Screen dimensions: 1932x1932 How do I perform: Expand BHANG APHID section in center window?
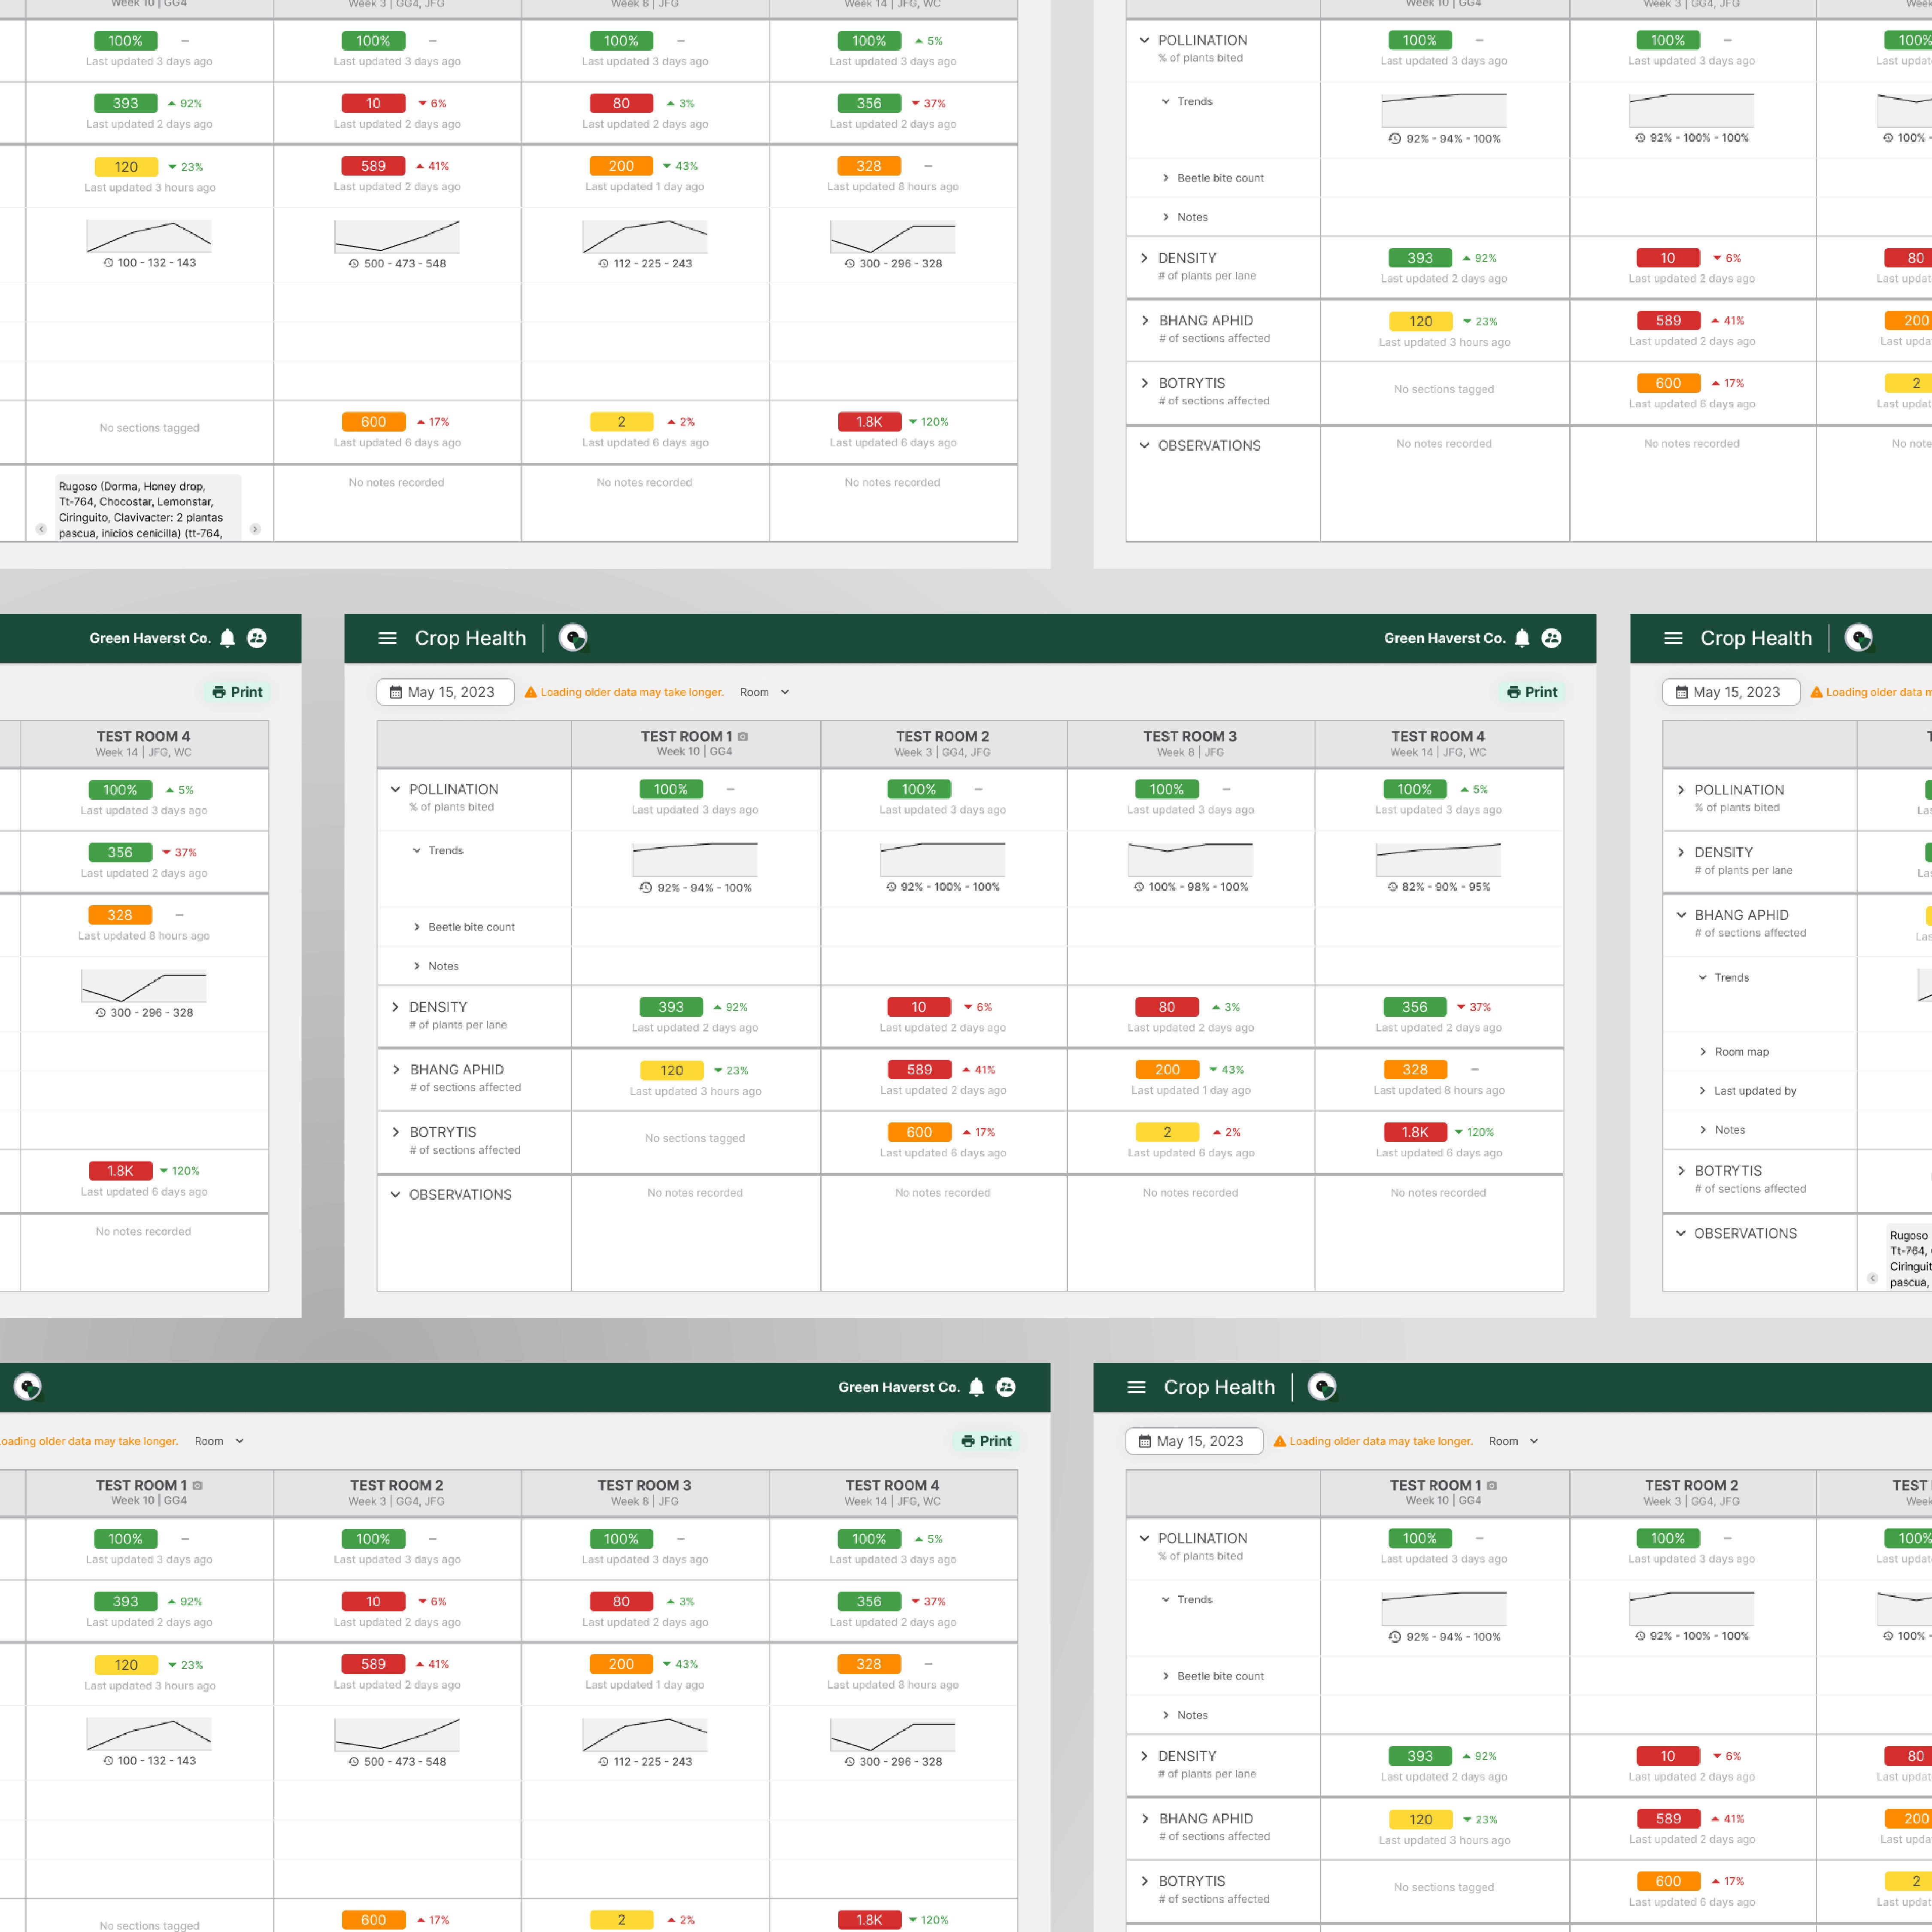[396, 1070]
